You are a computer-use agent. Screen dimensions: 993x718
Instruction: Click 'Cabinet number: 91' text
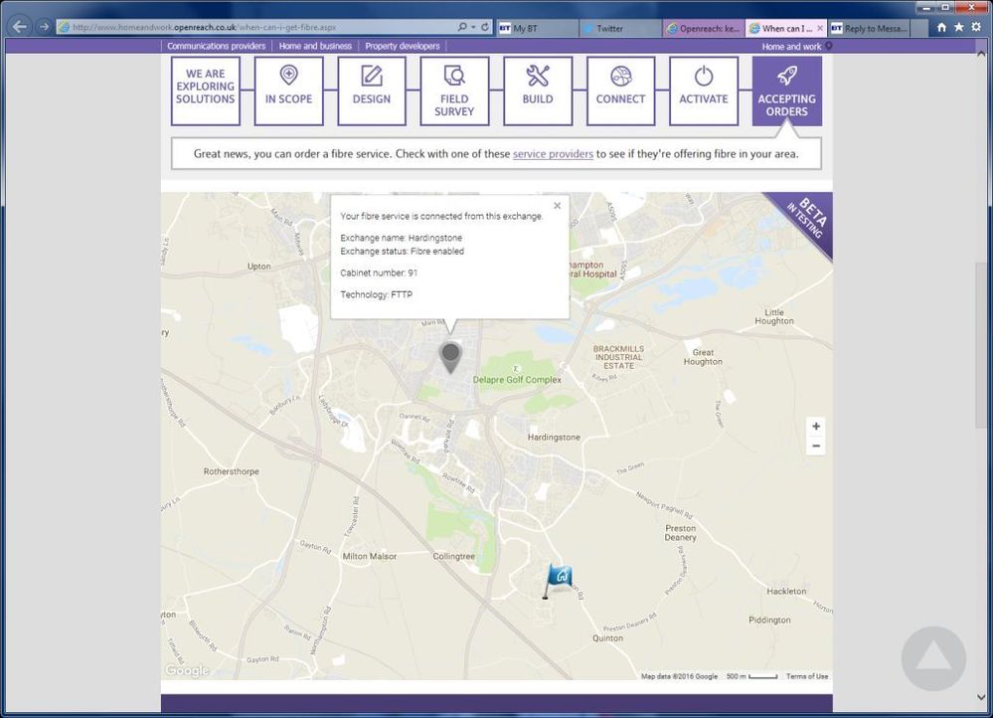coord(379,272)
